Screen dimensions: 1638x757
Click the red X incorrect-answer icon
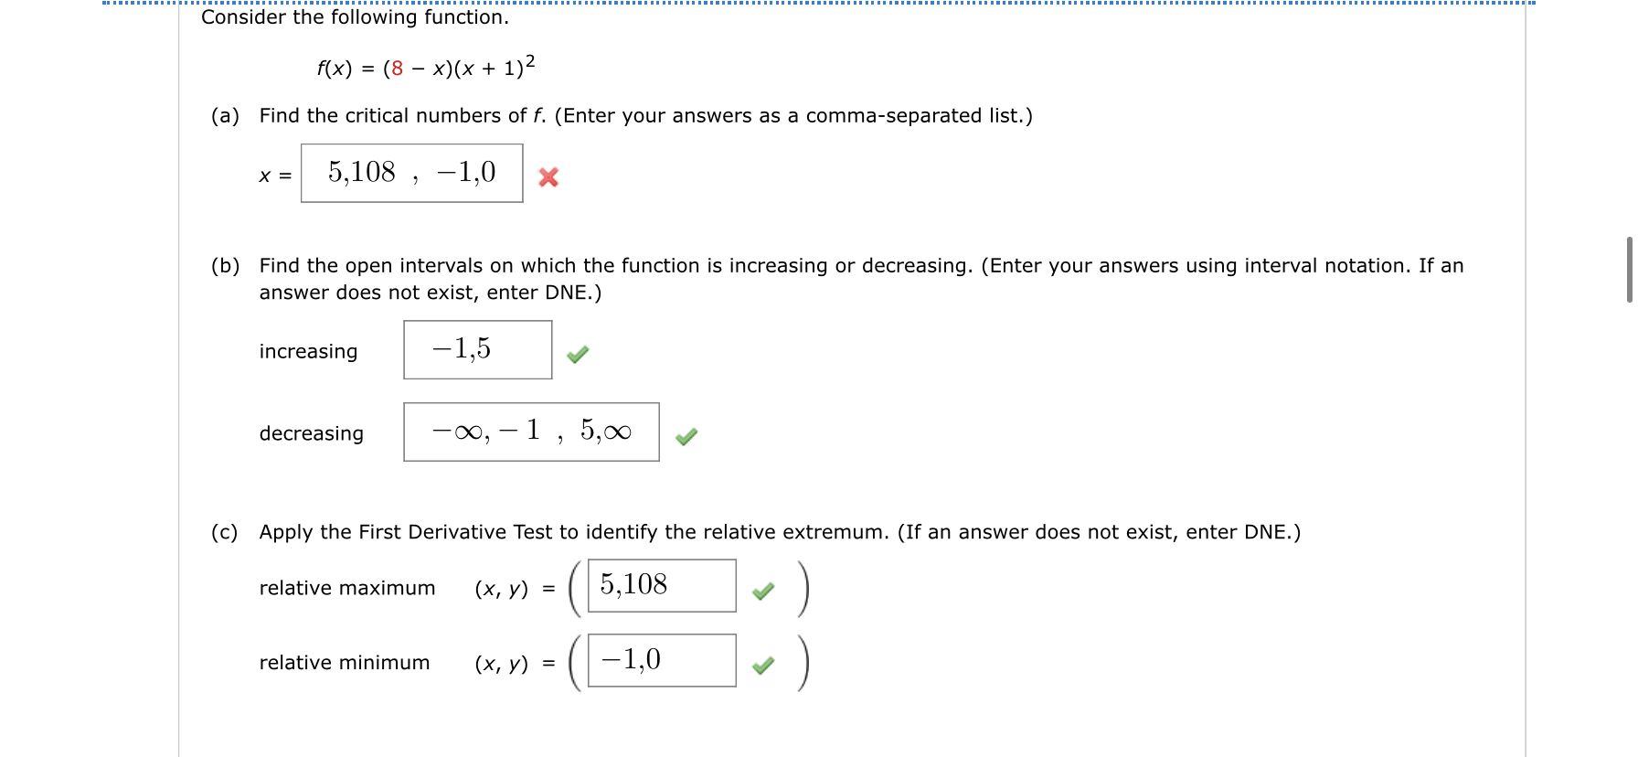[548, 177]
